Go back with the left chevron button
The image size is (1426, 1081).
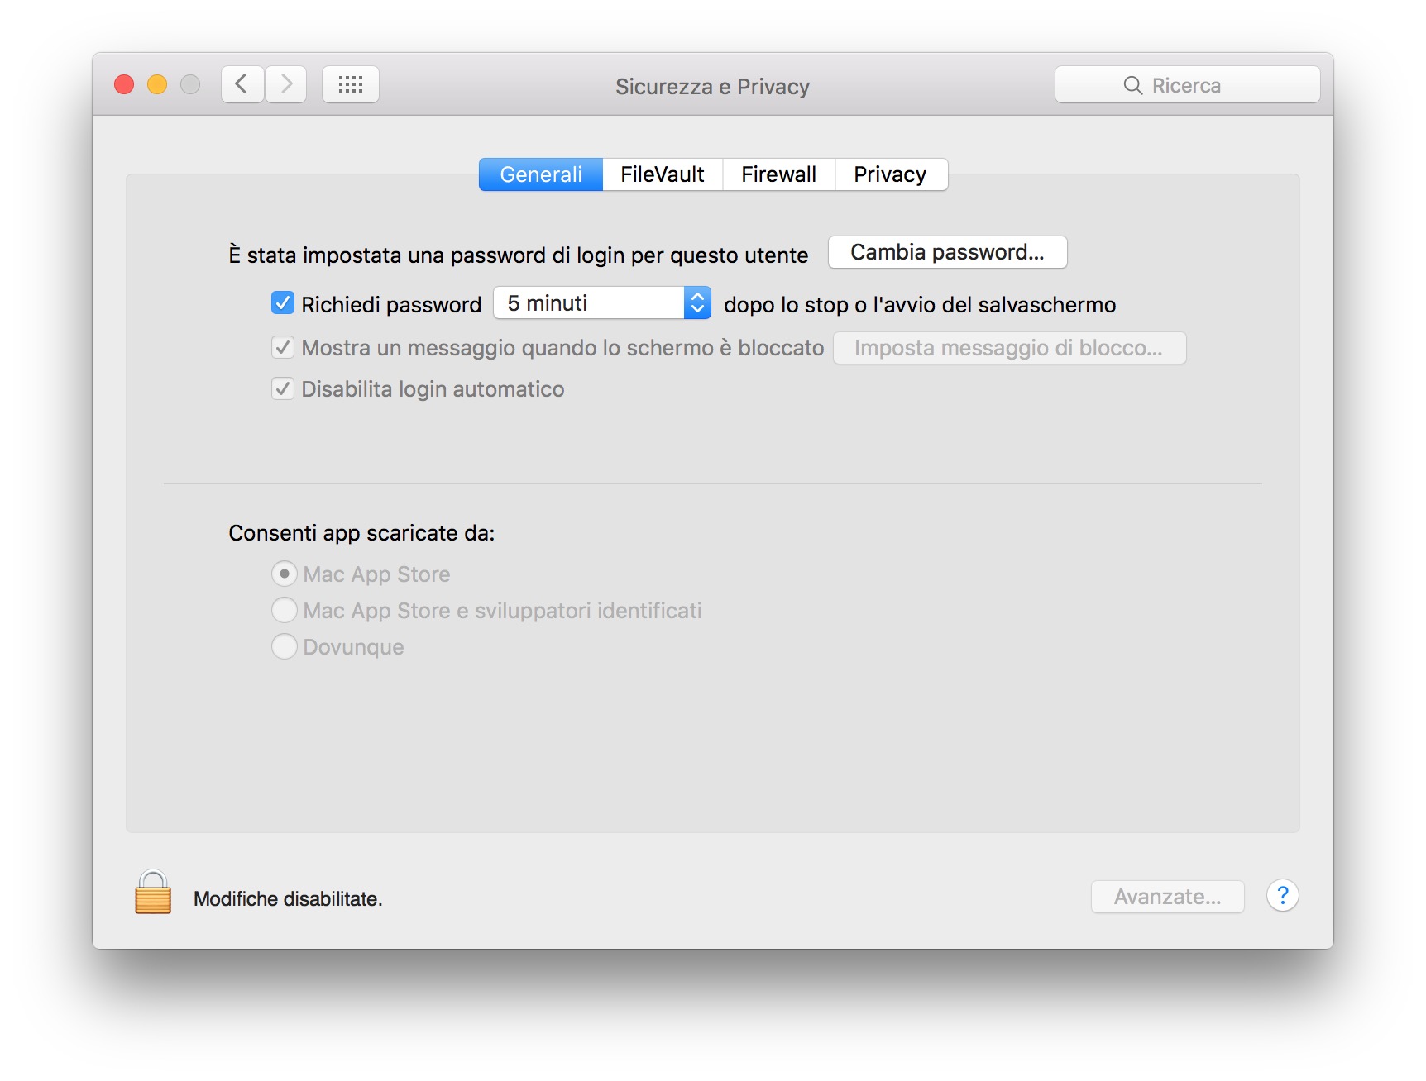click(242, 84)
